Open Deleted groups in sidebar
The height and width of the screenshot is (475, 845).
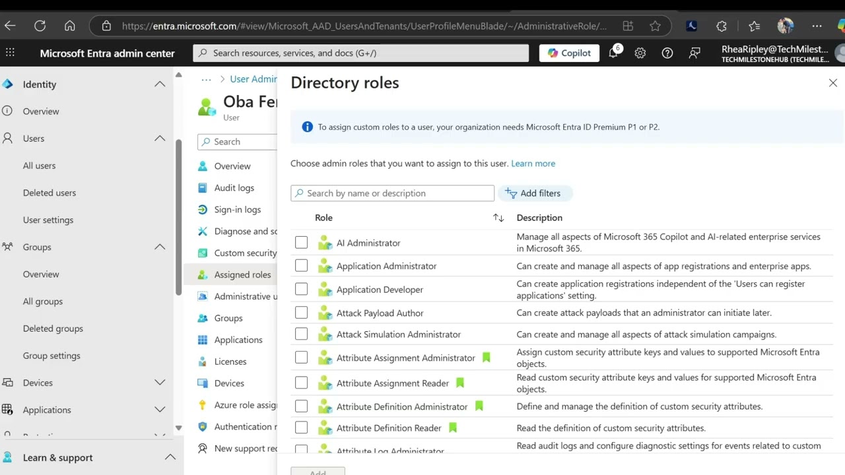53,329
